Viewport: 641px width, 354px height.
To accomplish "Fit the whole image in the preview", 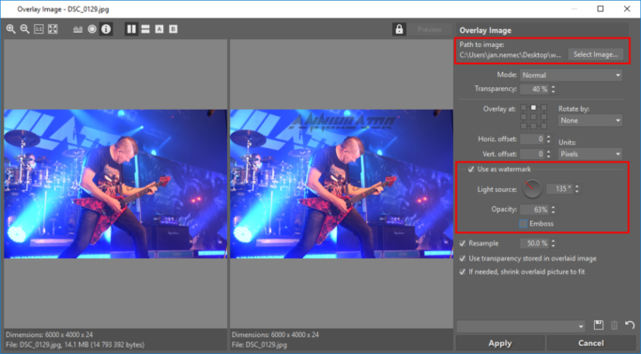I will click(x=53, y=29).
